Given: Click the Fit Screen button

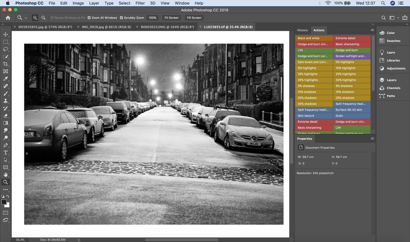Looking at the screenshot, I should point(171,18).
